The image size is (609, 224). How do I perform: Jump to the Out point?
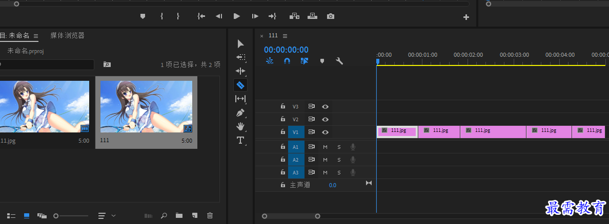272,16
